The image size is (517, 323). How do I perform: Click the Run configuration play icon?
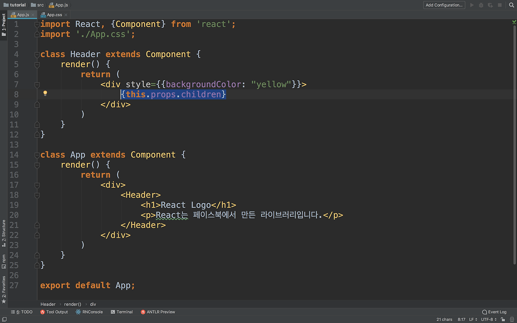(472, 5)
